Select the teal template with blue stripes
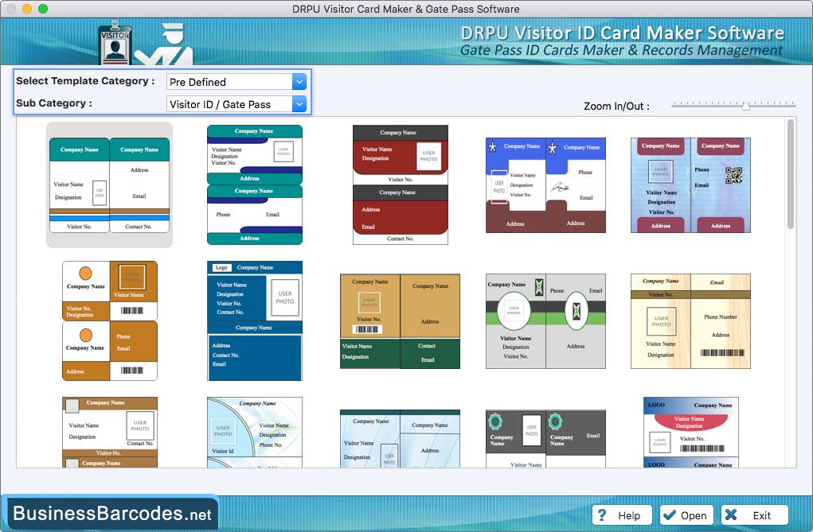The image size is (813, 532). click(x=109, y=185)
